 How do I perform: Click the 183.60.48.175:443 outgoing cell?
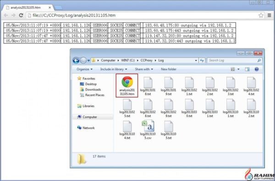189,31
